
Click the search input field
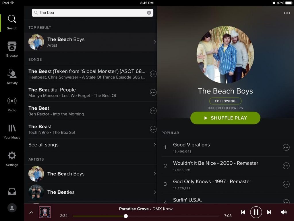(x=92, y=13)
